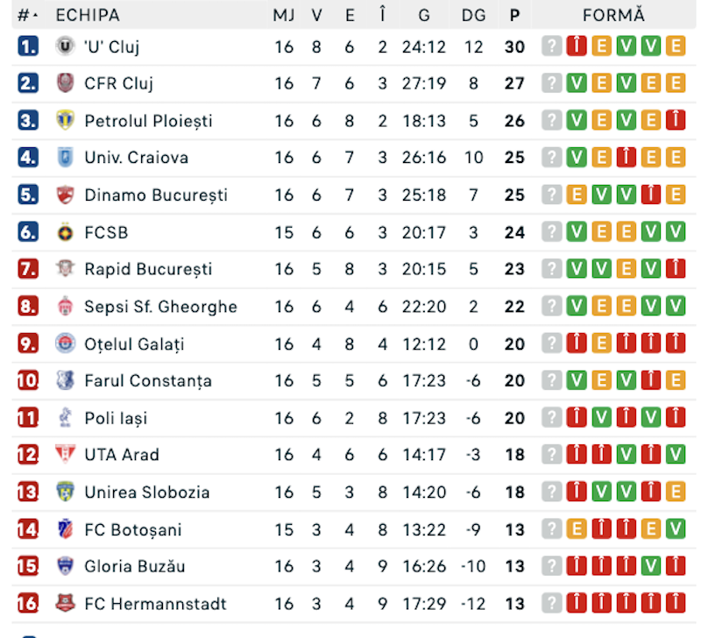Screen dimensions: 701x638
Task: Sort standings by P points column
Action: 514,16
